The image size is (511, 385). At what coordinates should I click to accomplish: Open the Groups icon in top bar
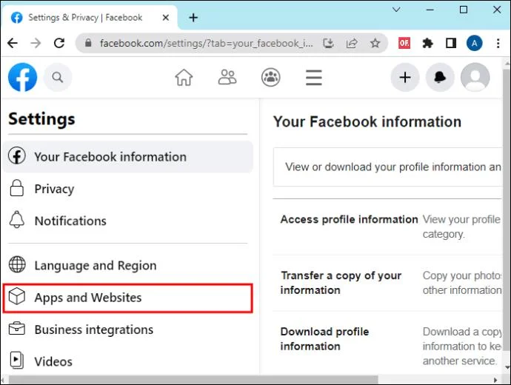point(270,78)
